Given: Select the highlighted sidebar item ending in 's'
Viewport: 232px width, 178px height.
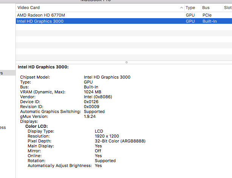Looking at the screenshot, I should (x=8, y=73).
